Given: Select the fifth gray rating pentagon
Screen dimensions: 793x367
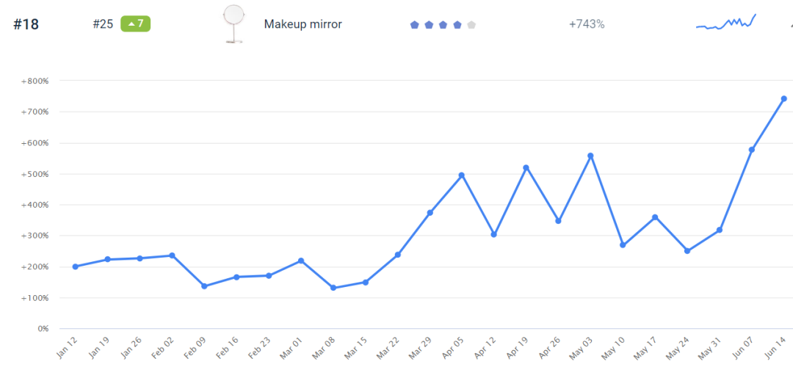Looking at the screenshot, I should coord(471,25).
